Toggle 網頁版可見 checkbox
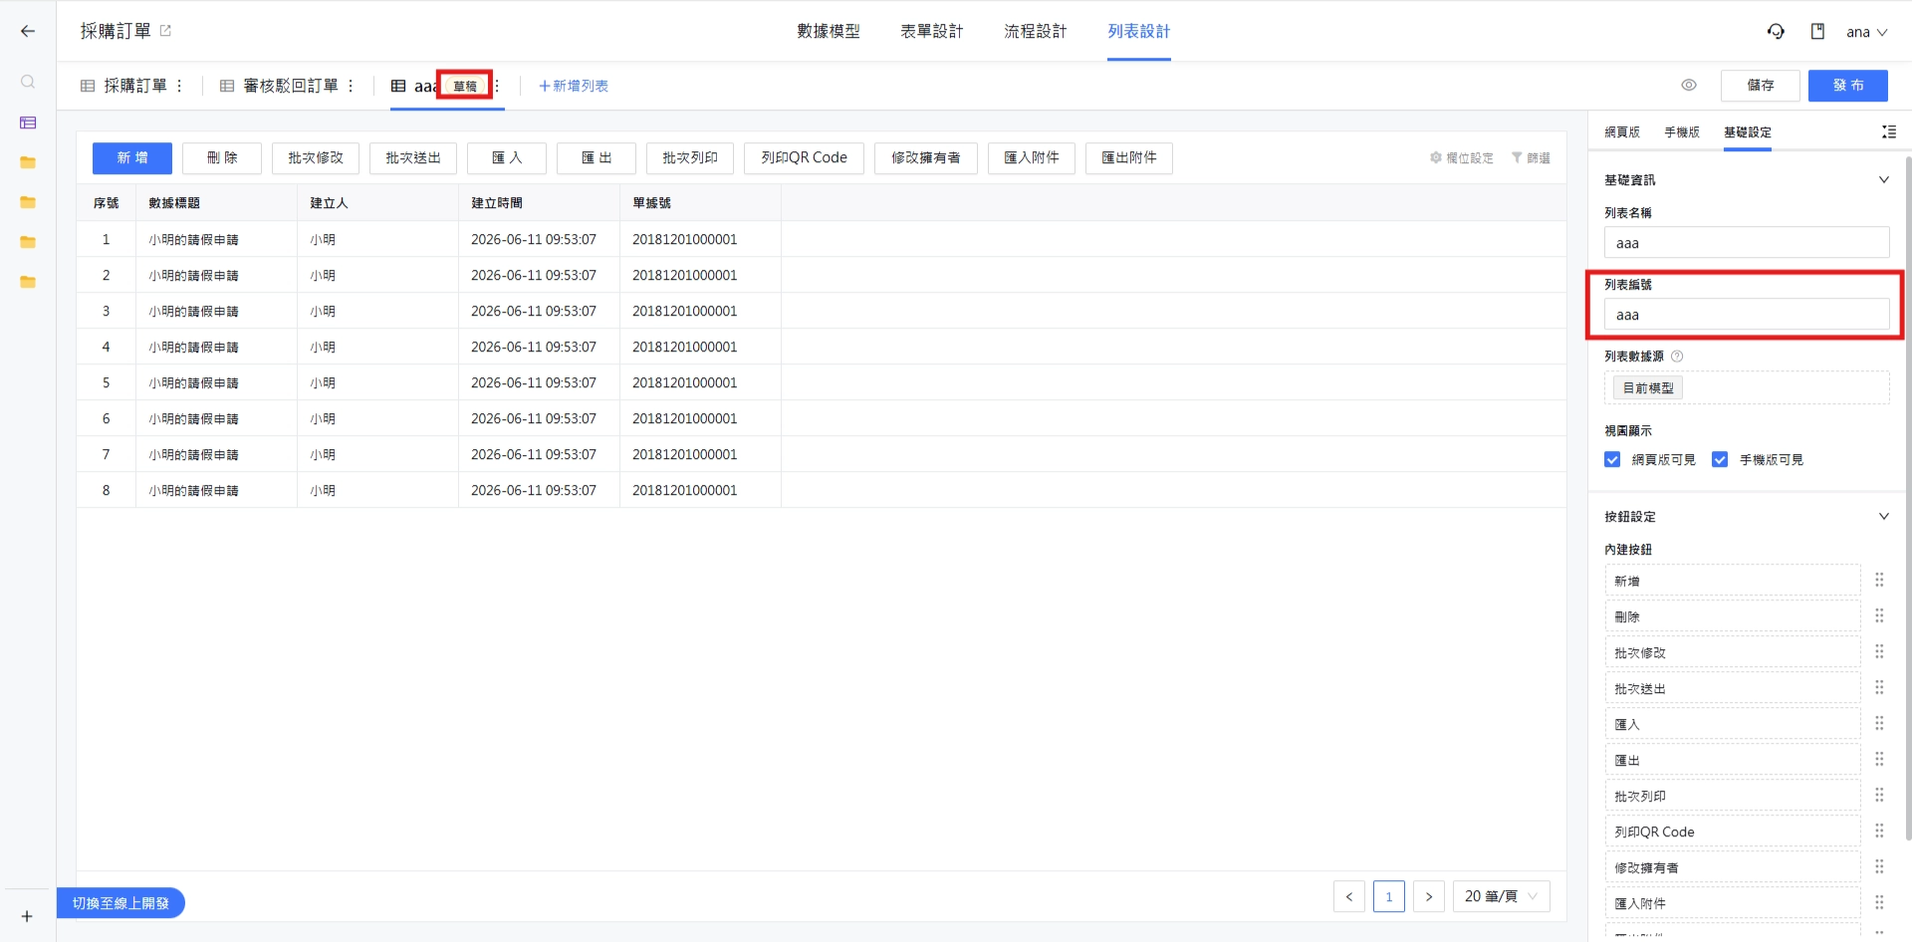1912x942 pixels. pyautogui.click(x=1612, y=459)
